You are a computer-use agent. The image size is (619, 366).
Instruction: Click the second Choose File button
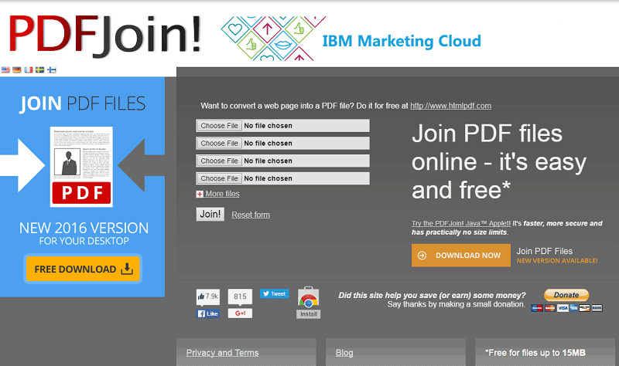click(x=219, y=144)
